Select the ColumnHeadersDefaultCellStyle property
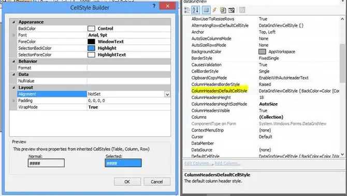The height and width of the screenshot is (196, 347). pos(219,91)
